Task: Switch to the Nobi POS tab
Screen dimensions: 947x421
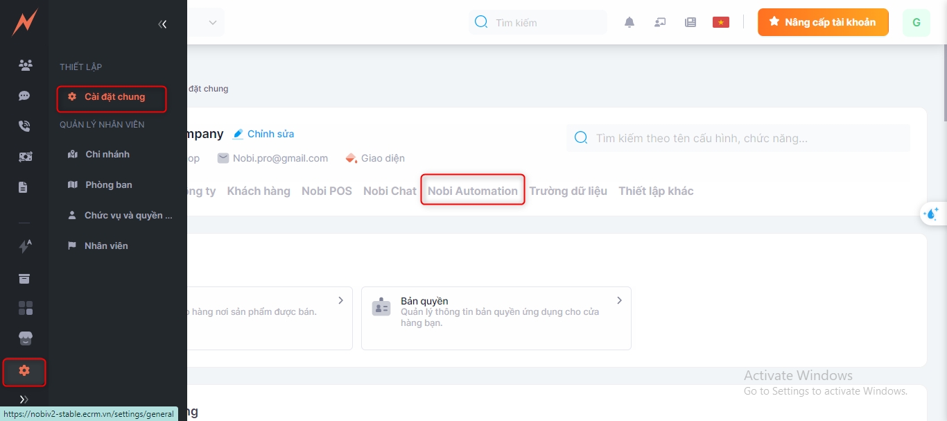Action: coord(327,191)
